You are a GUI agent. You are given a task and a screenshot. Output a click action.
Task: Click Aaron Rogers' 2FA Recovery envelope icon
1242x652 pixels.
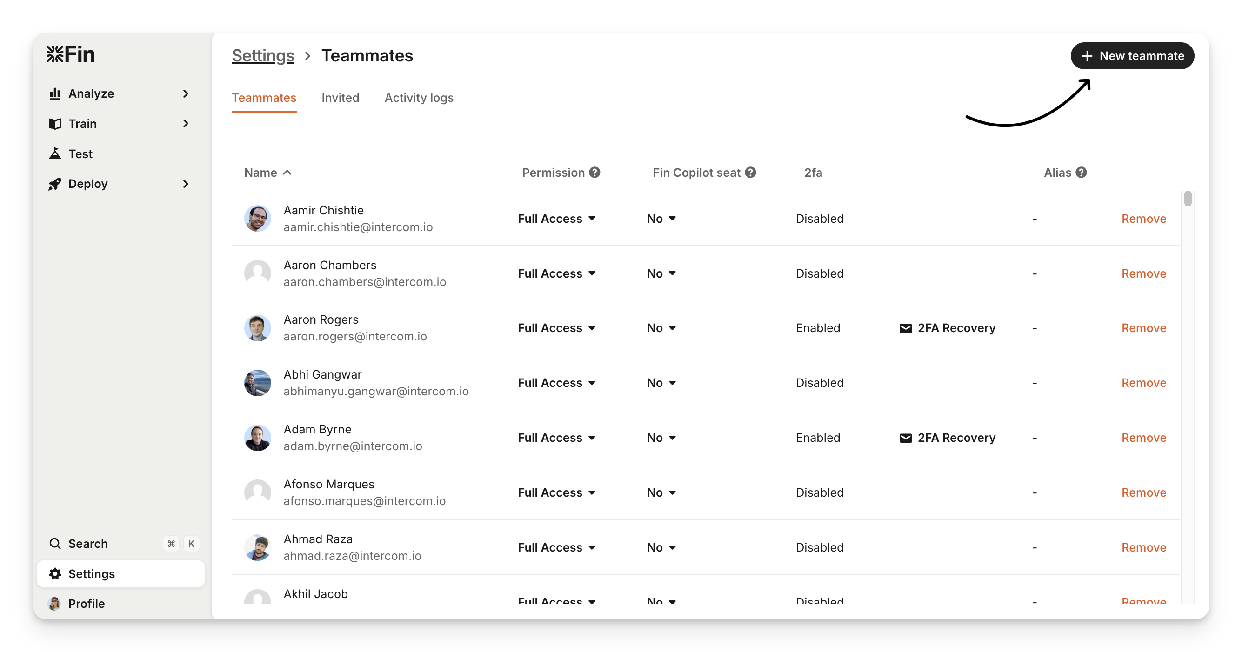pyautogui.click(x=906, y=328)
